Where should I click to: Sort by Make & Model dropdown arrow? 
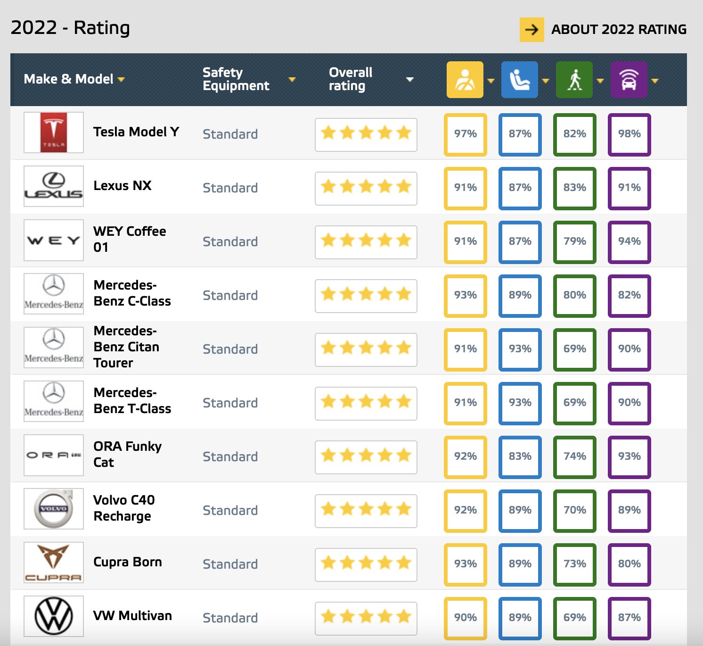(121, 80)
